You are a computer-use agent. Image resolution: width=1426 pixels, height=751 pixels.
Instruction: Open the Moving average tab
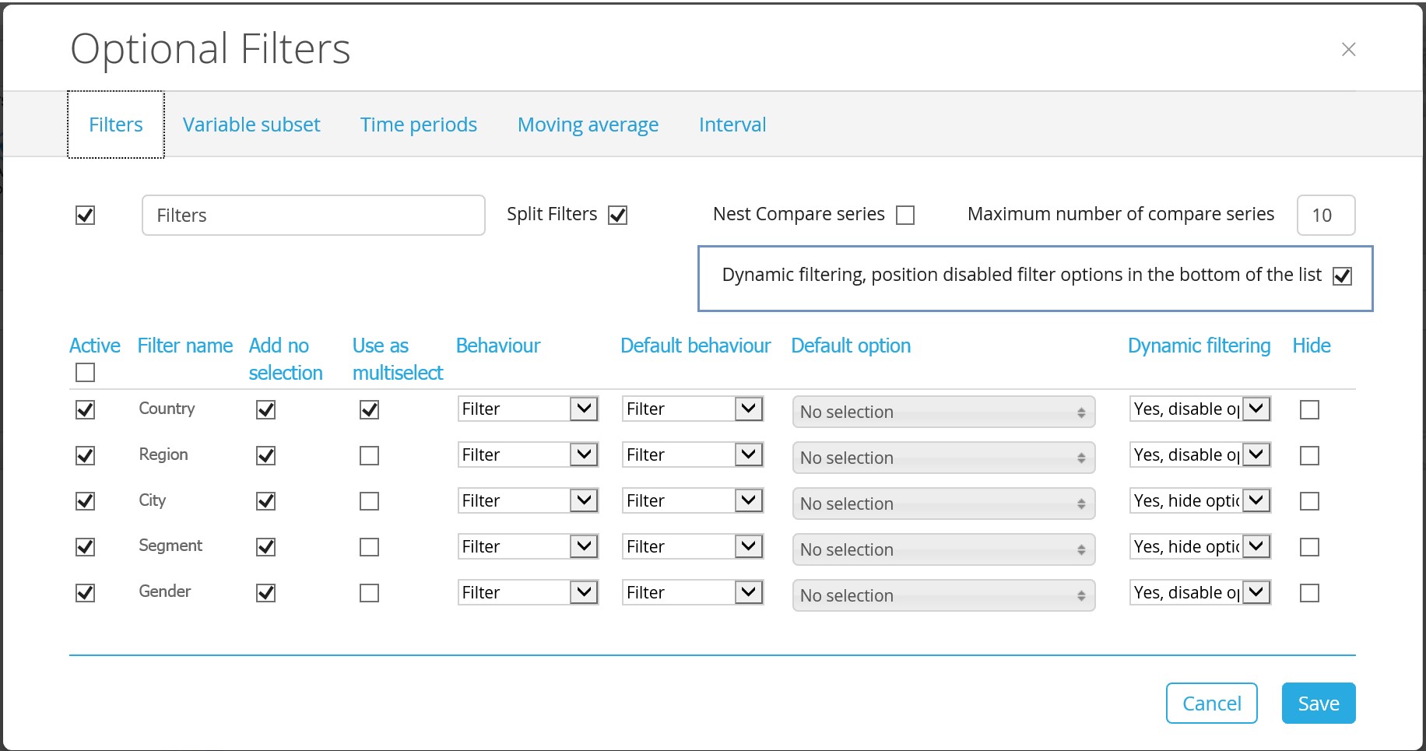[588, 125]
